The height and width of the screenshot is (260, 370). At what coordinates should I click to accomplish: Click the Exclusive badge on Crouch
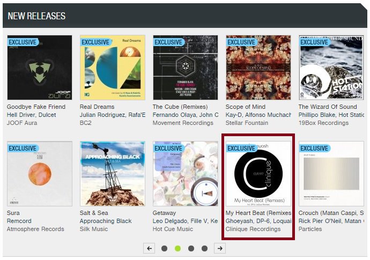[x=315, y=148]
